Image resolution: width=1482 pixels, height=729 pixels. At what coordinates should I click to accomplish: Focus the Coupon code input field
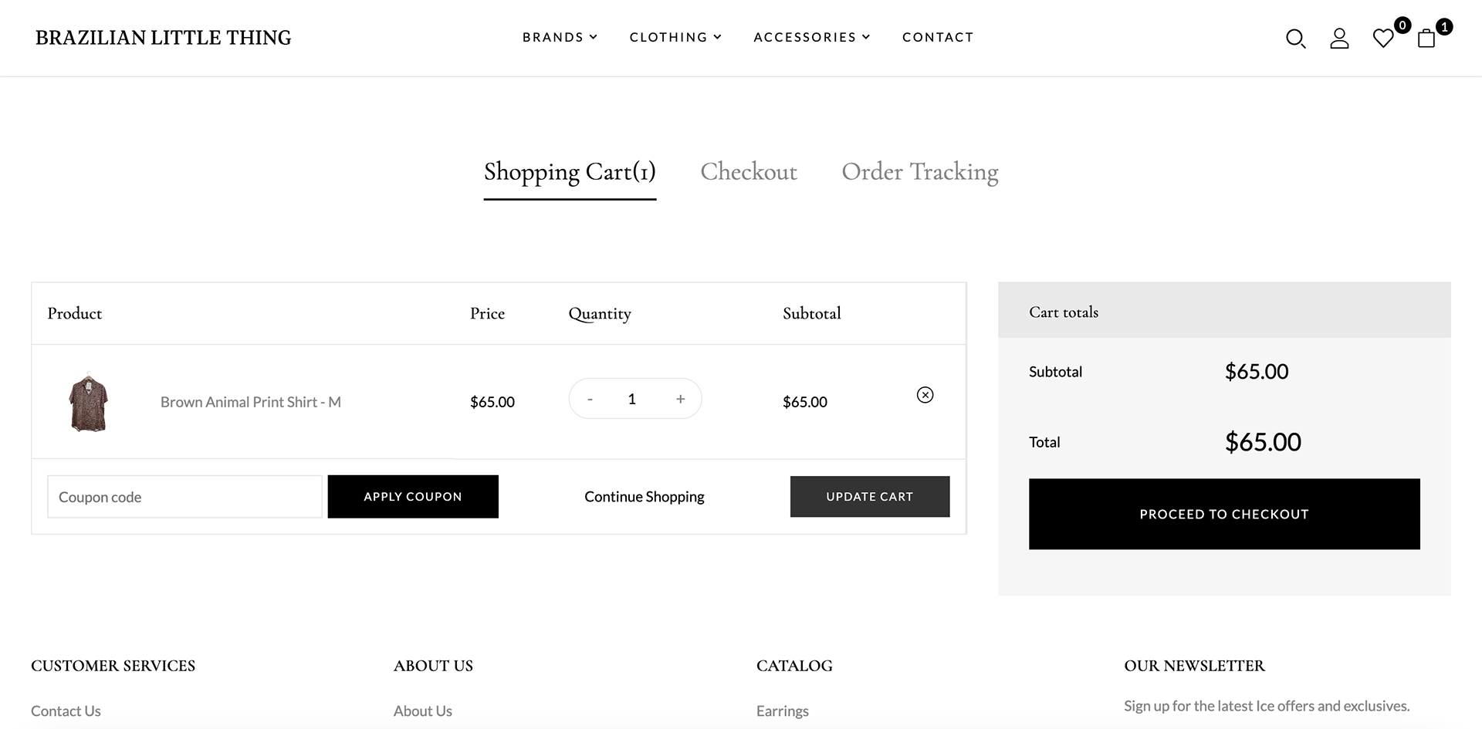click(x=184, y=497)
